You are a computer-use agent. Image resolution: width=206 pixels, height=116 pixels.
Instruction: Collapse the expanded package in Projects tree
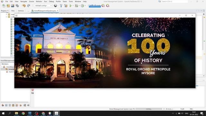tap(6, 17)
